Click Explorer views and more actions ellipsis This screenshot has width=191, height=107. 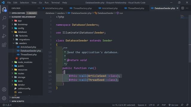(x=39, y=8)
